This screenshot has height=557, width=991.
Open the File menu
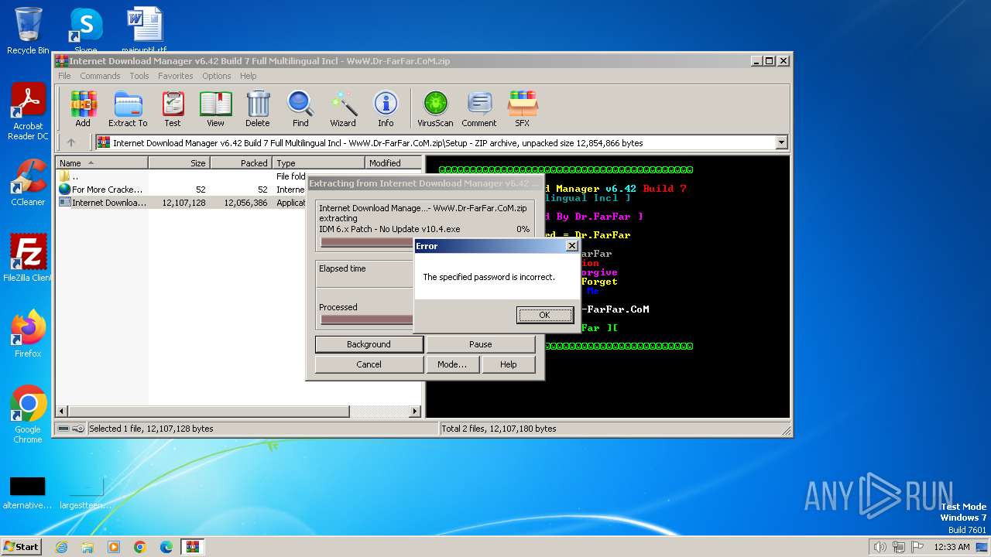point(64,76)
